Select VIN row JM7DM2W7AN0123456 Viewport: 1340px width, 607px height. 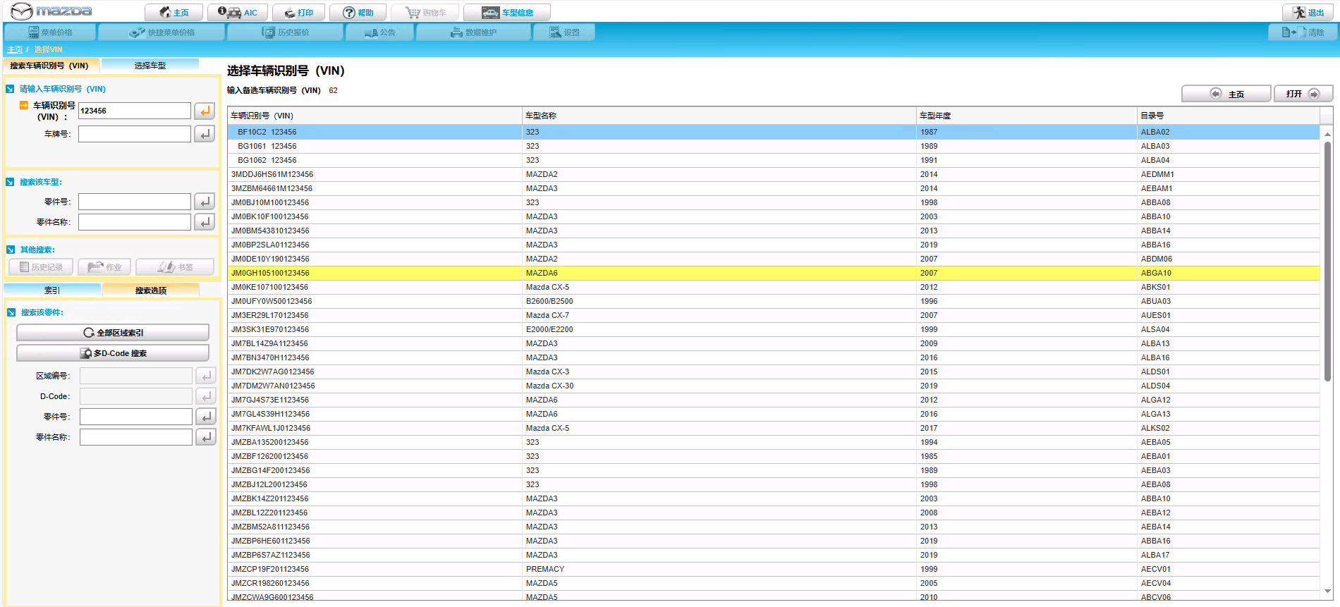[774, 386]
